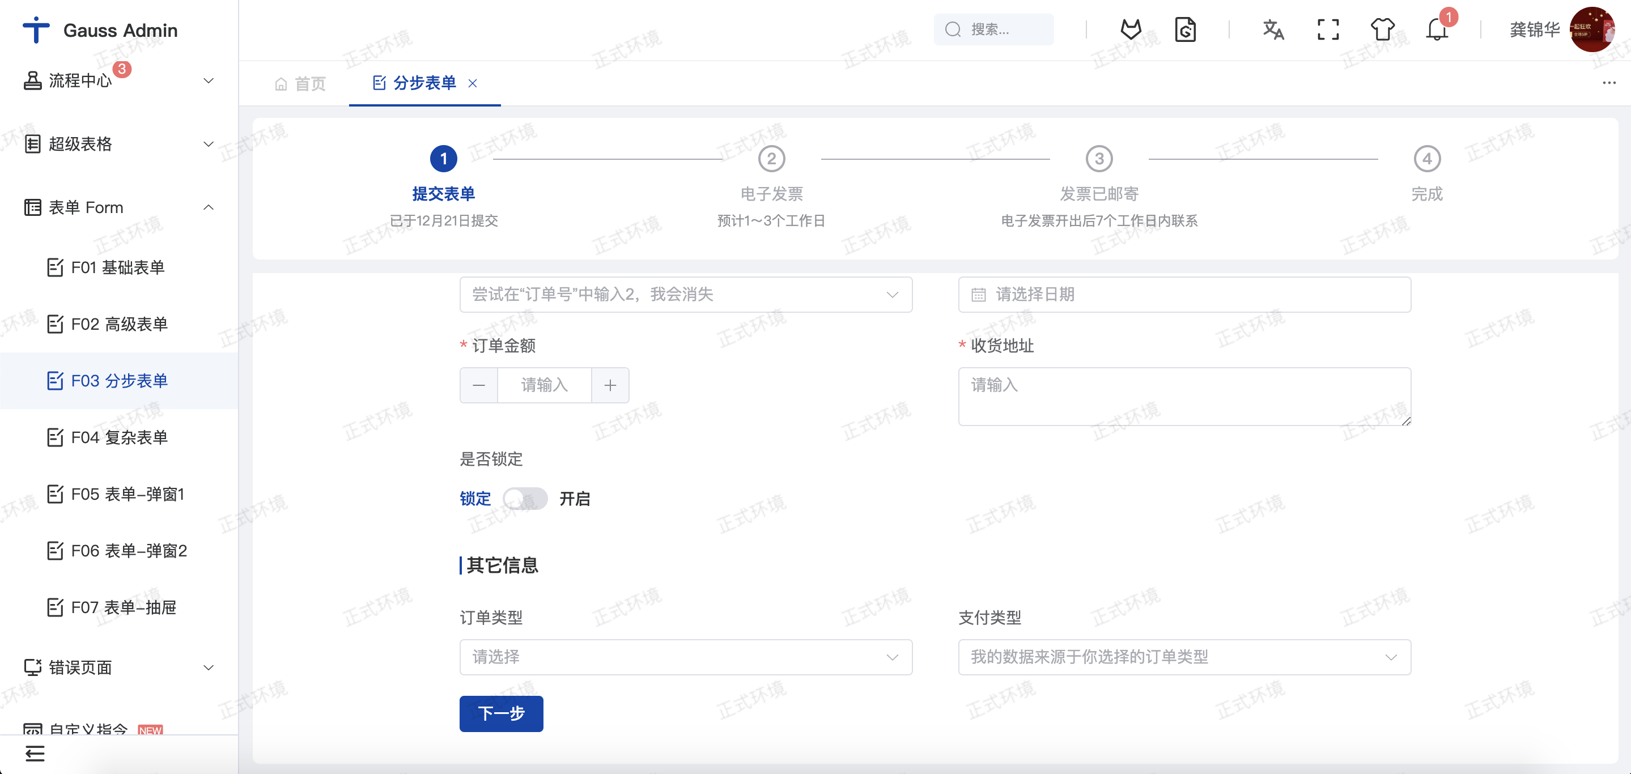Switch language via the translate icon
The image size is (1631, 774).
(1273, 29)
